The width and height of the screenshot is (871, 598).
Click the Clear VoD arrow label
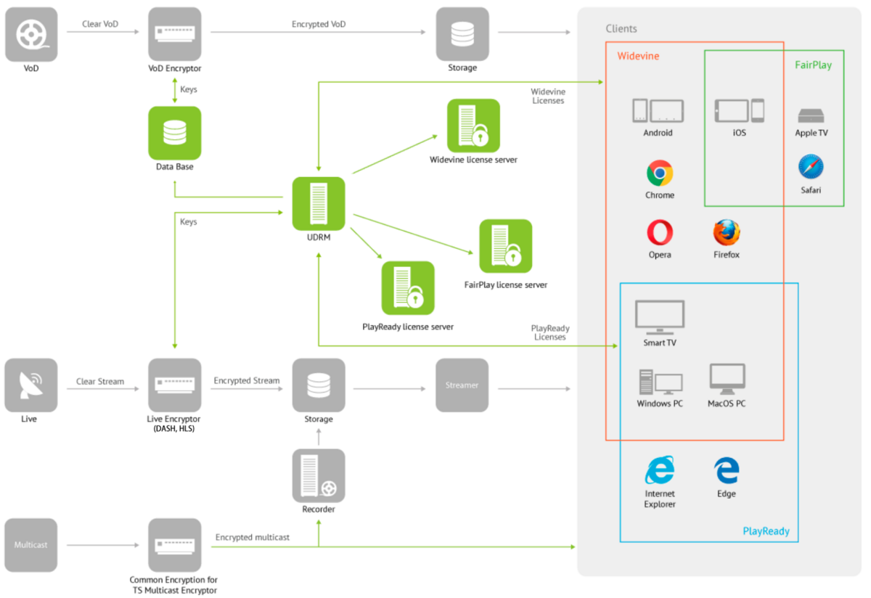(x=100, y=24)
